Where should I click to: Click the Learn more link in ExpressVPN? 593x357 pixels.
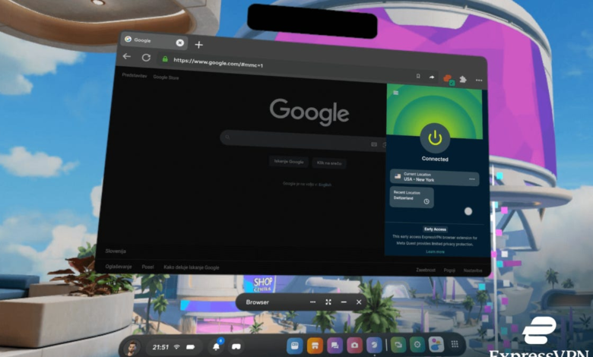pyautogui.click(x=435, y=251)
